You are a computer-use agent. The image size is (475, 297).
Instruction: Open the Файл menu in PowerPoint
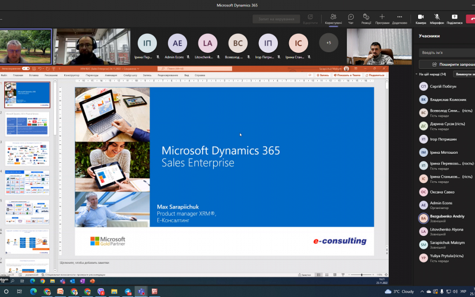coord(4,75)
